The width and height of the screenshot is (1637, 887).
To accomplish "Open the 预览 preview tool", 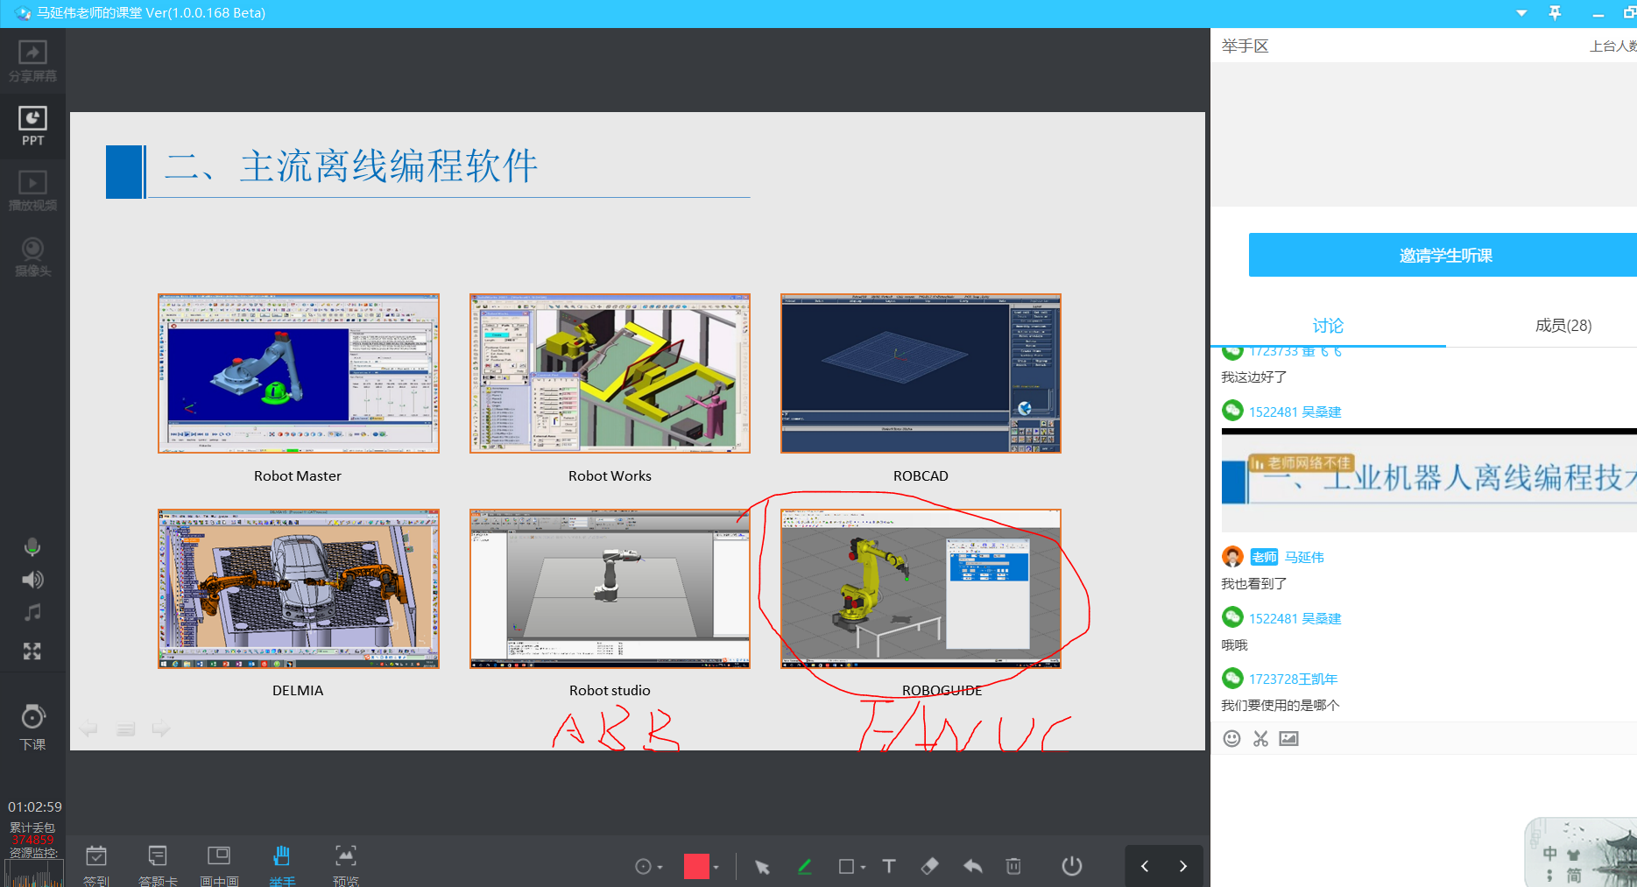I will click(346, 865).
